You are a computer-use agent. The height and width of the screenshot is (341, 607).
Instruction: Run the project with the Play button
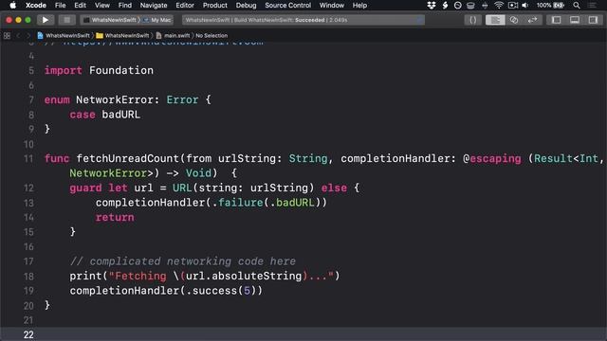point(45,20)
